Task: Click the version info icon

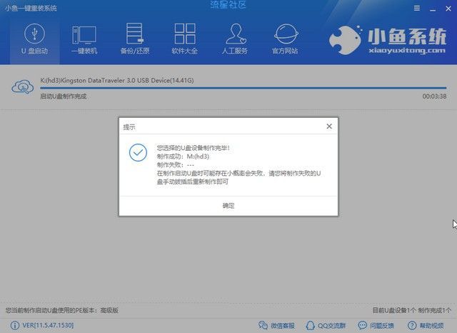Action: tap(14, 325)
